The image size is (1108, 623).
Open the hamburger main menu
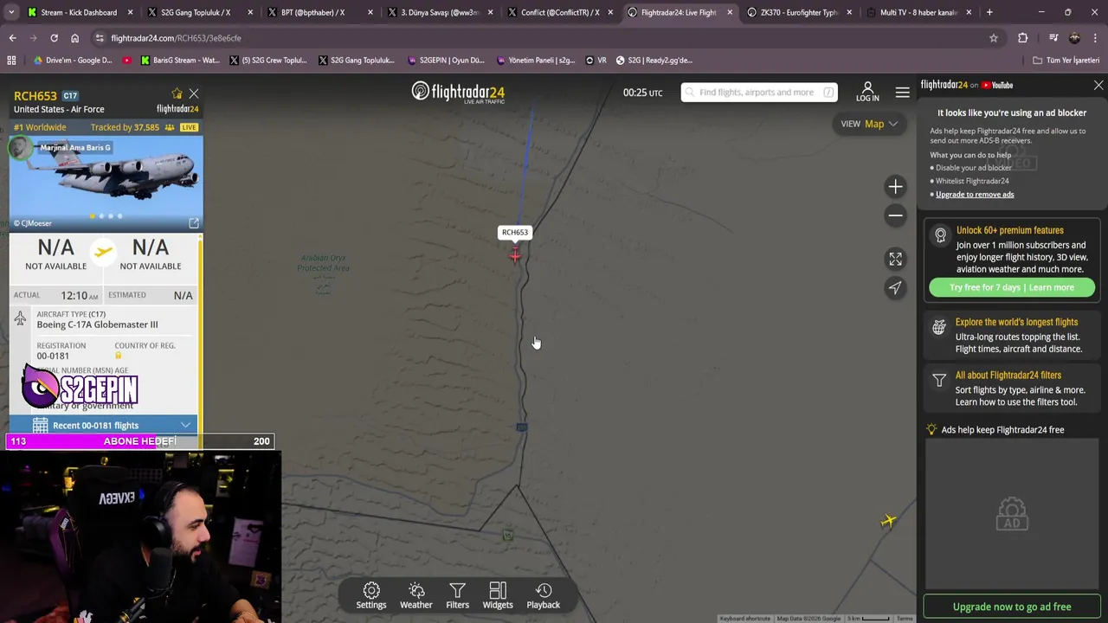tap(902, 93)
